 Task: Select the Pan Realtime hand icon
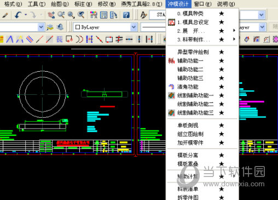(51, 15)
